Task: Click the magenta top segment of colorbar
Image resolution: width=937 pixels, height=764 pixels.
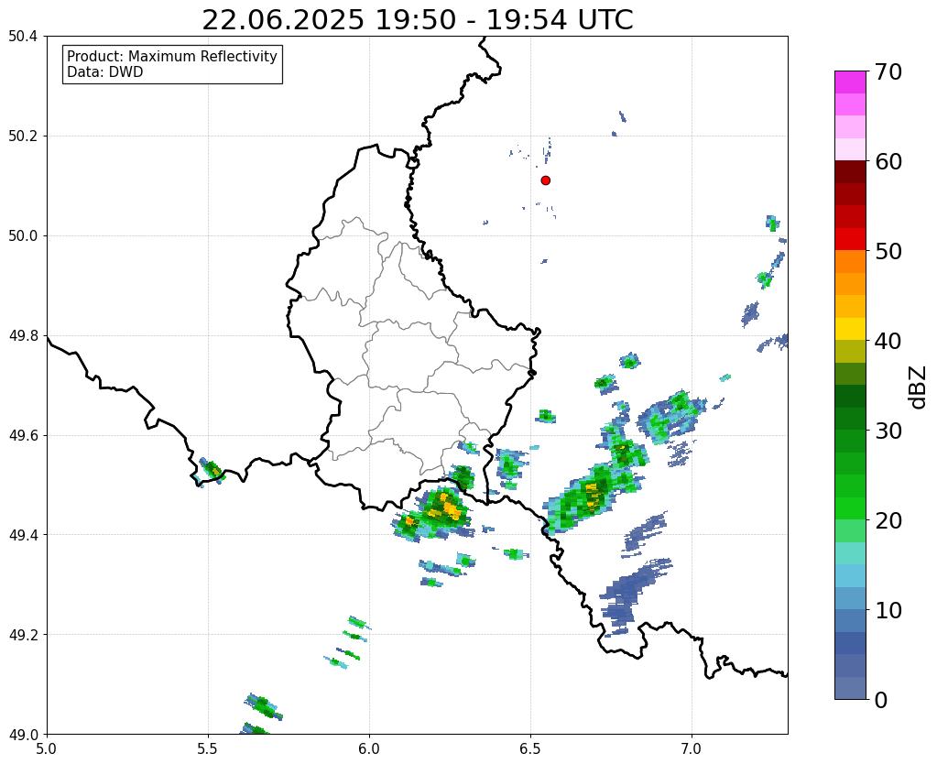Action: point(850,82)
